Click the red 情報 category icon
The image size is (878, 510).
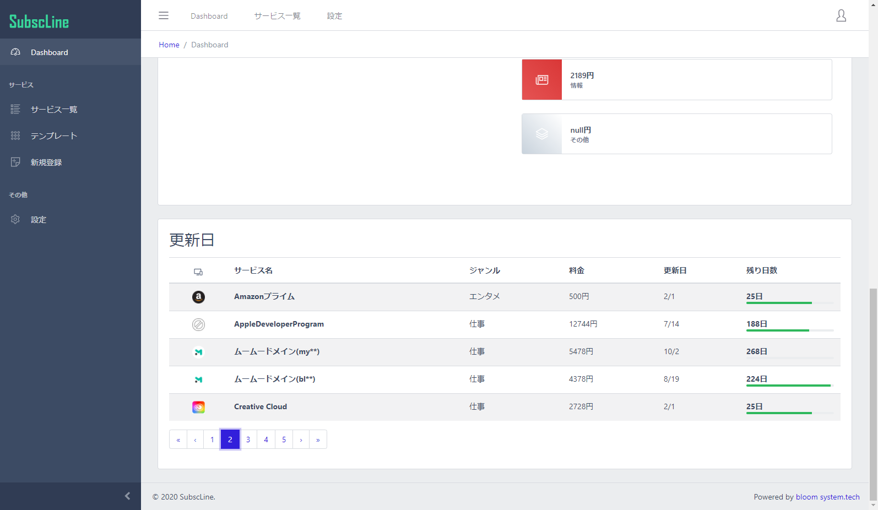(541, 80)
